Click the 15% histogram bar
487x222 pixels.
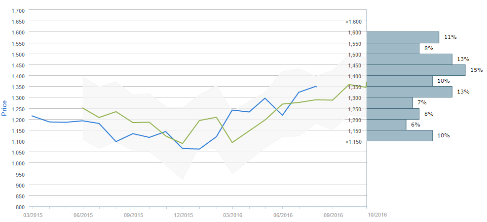[416, 70]
